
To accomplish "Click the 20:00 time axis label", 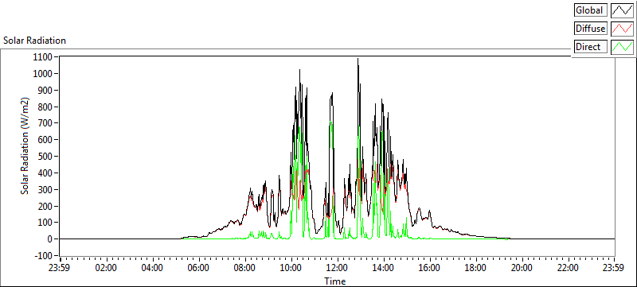I will coord(522,268).
